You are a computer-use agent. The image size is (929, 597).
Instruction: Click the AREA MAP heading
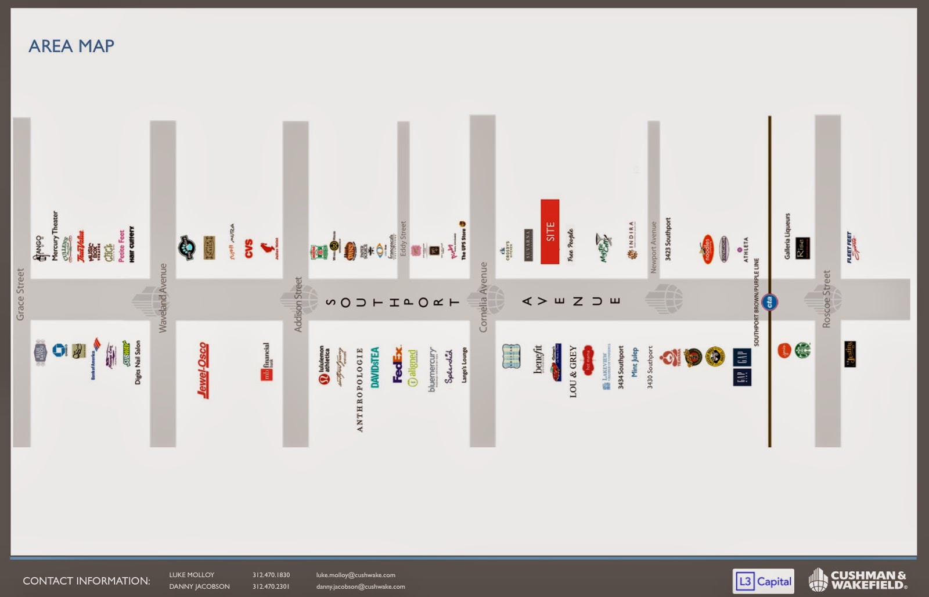point(71,46)
